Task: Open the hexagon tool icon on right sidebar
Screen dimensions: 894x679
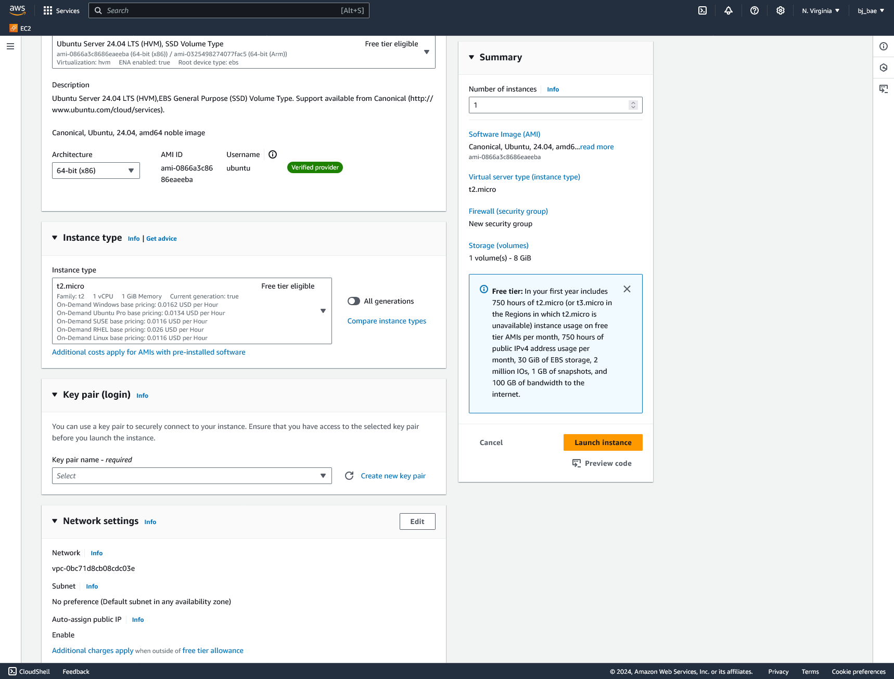Action: 884,68
